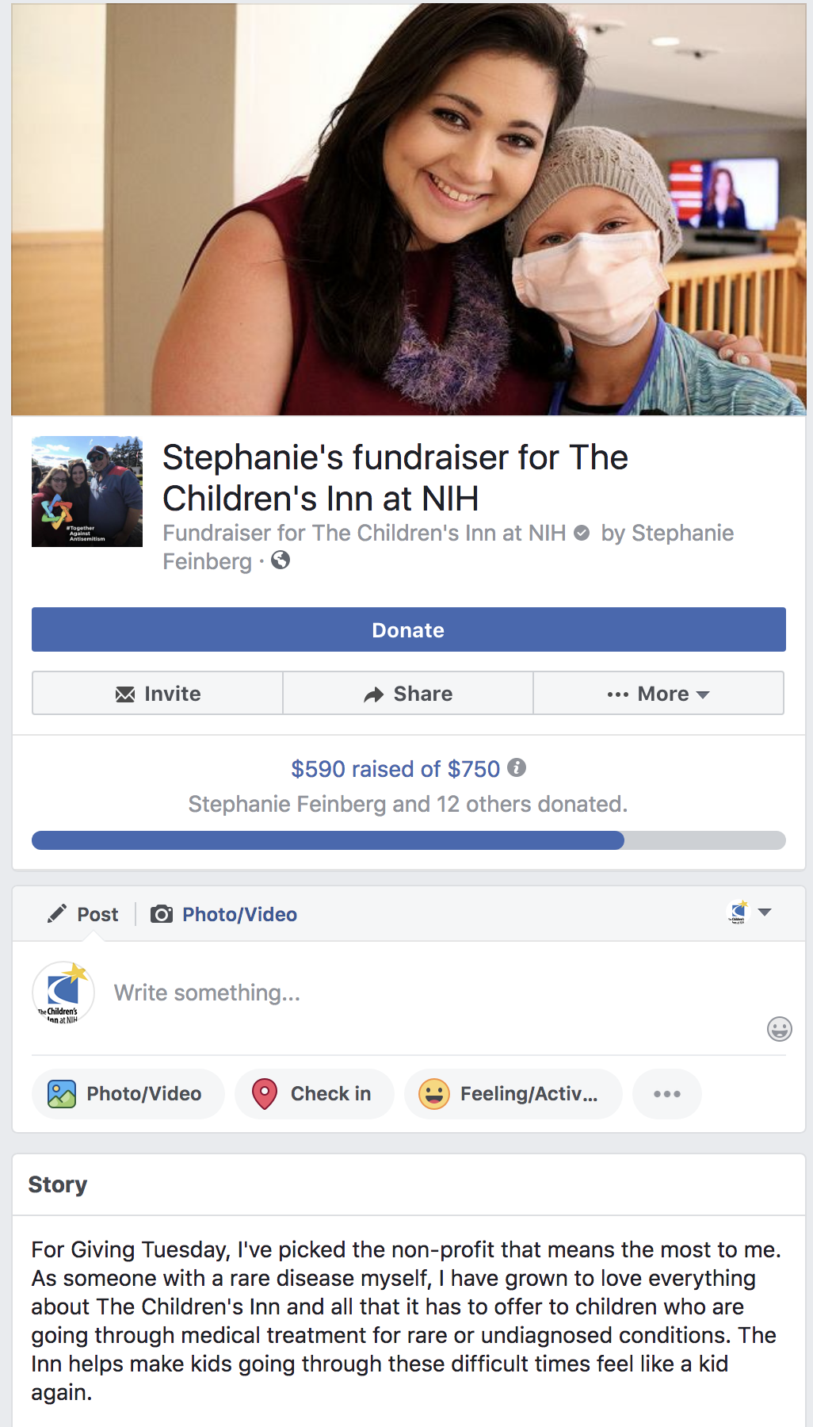Image resolution: width=813 pixels, height=1427 pixels.
Task: Open the emoji picker smiley icon
Action: pyautogui.click(x=780, y=1029)
